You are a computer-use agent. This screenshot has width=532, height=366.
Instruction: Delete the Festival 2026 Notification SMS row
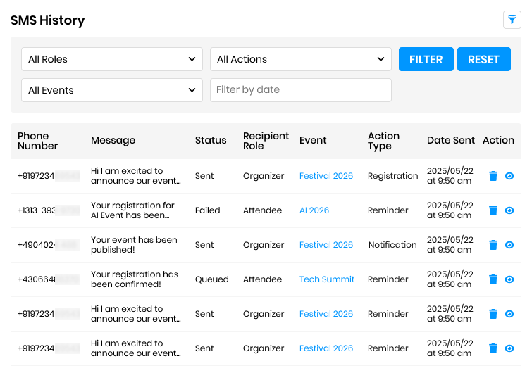click(x=493, y=245)
